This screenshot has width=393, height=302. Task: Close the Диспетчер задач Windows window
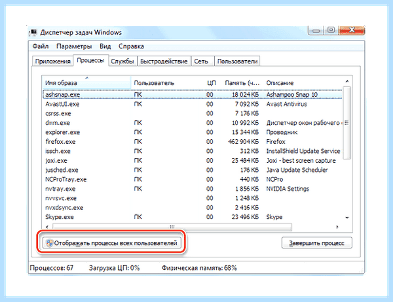click(x=351, y=30)
